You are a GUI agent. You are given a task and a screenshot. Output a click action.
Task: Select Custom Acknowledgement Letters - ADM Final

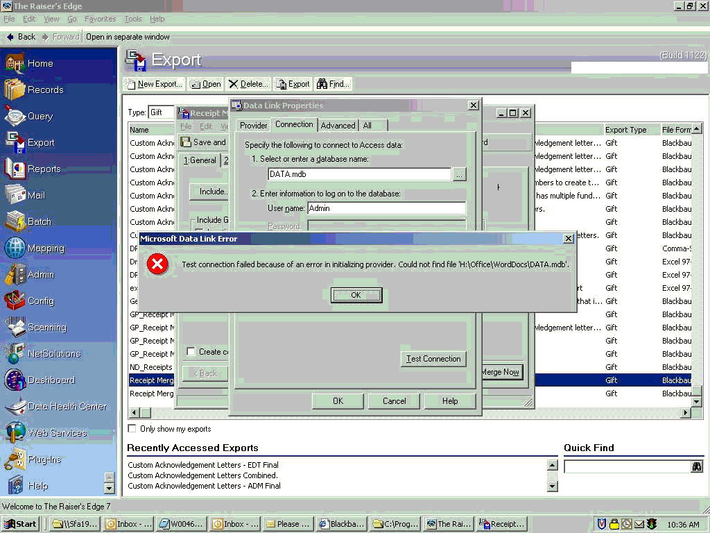pos(204,485)
